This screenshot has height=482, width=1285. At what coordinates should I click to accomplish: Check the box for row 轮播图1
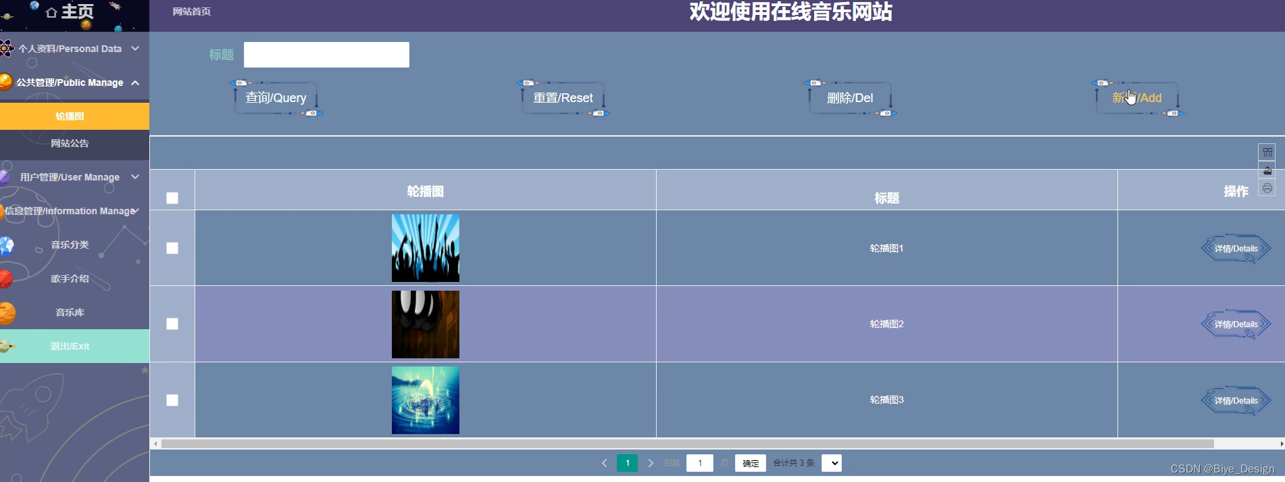point(172,248)
